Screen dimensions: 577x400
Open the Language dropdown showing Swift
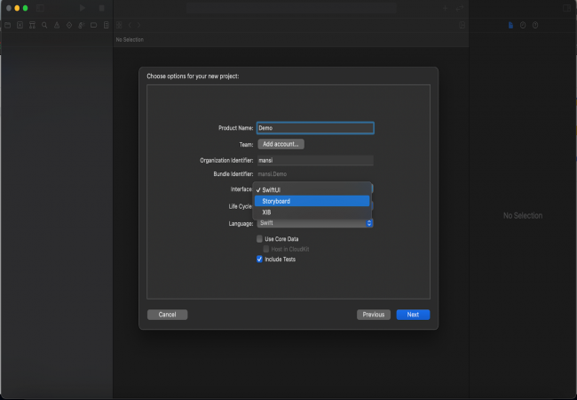click(315, 223)
